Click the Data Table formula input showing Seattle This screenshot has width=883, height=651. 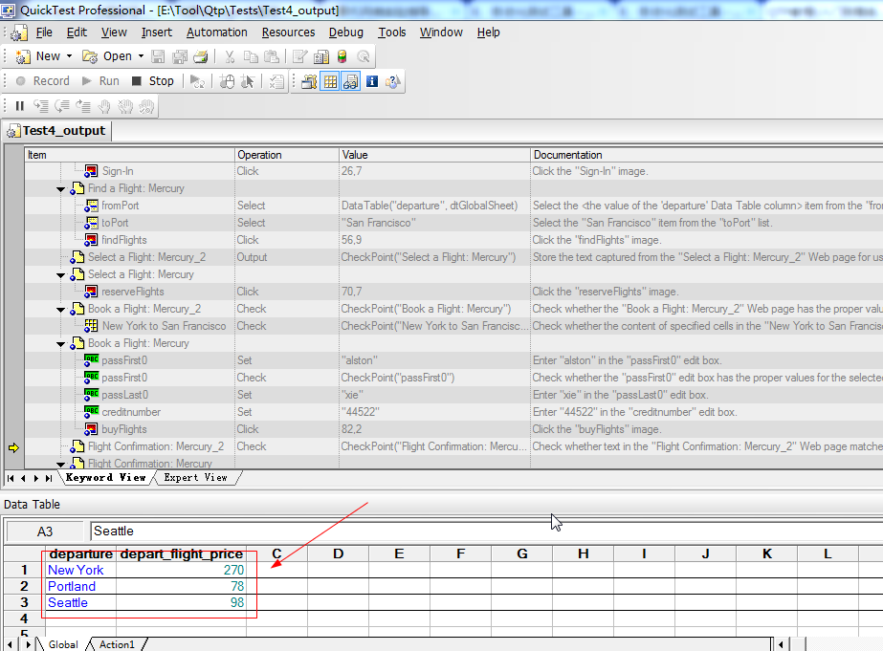(x=478, y=531)
